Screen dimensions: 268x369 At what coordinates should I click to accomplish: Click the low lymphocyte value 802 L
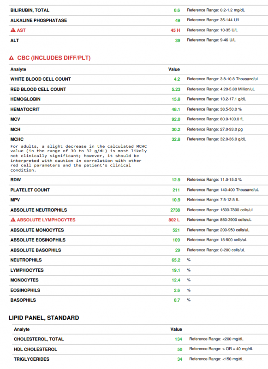click(174, 220)
